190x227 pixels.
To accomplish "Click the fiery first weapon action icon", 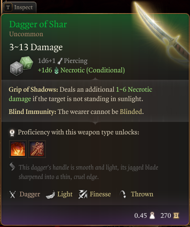I will click(x=18, y=149).
